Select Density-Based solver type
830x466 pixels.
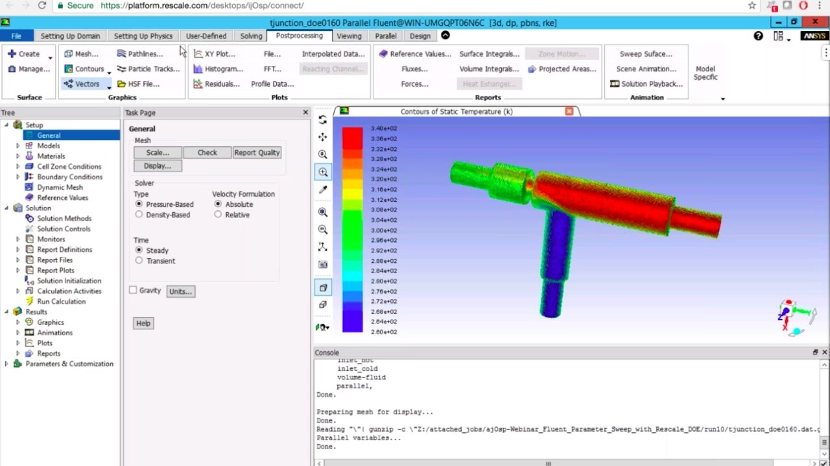[x=139, y=214]
